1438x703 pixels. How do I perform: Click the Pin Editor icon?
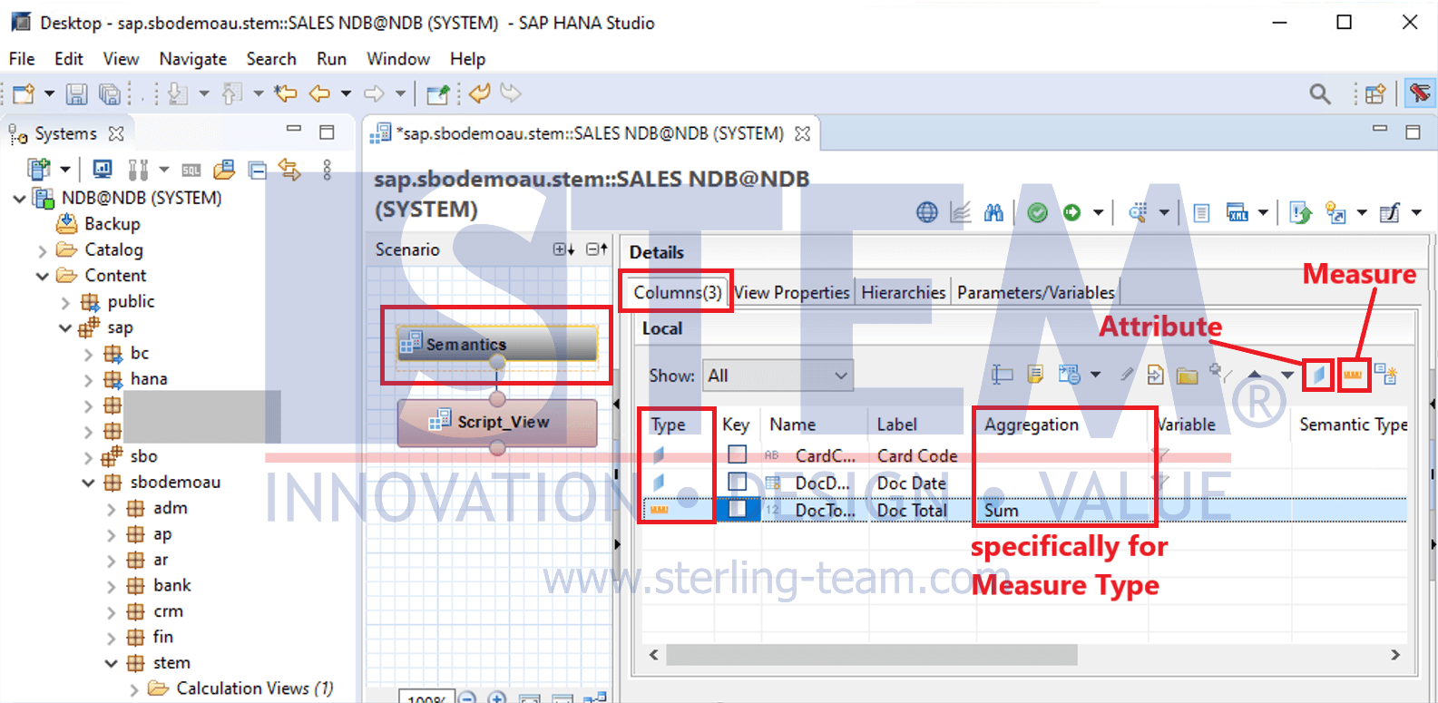(x=438, y=93)
